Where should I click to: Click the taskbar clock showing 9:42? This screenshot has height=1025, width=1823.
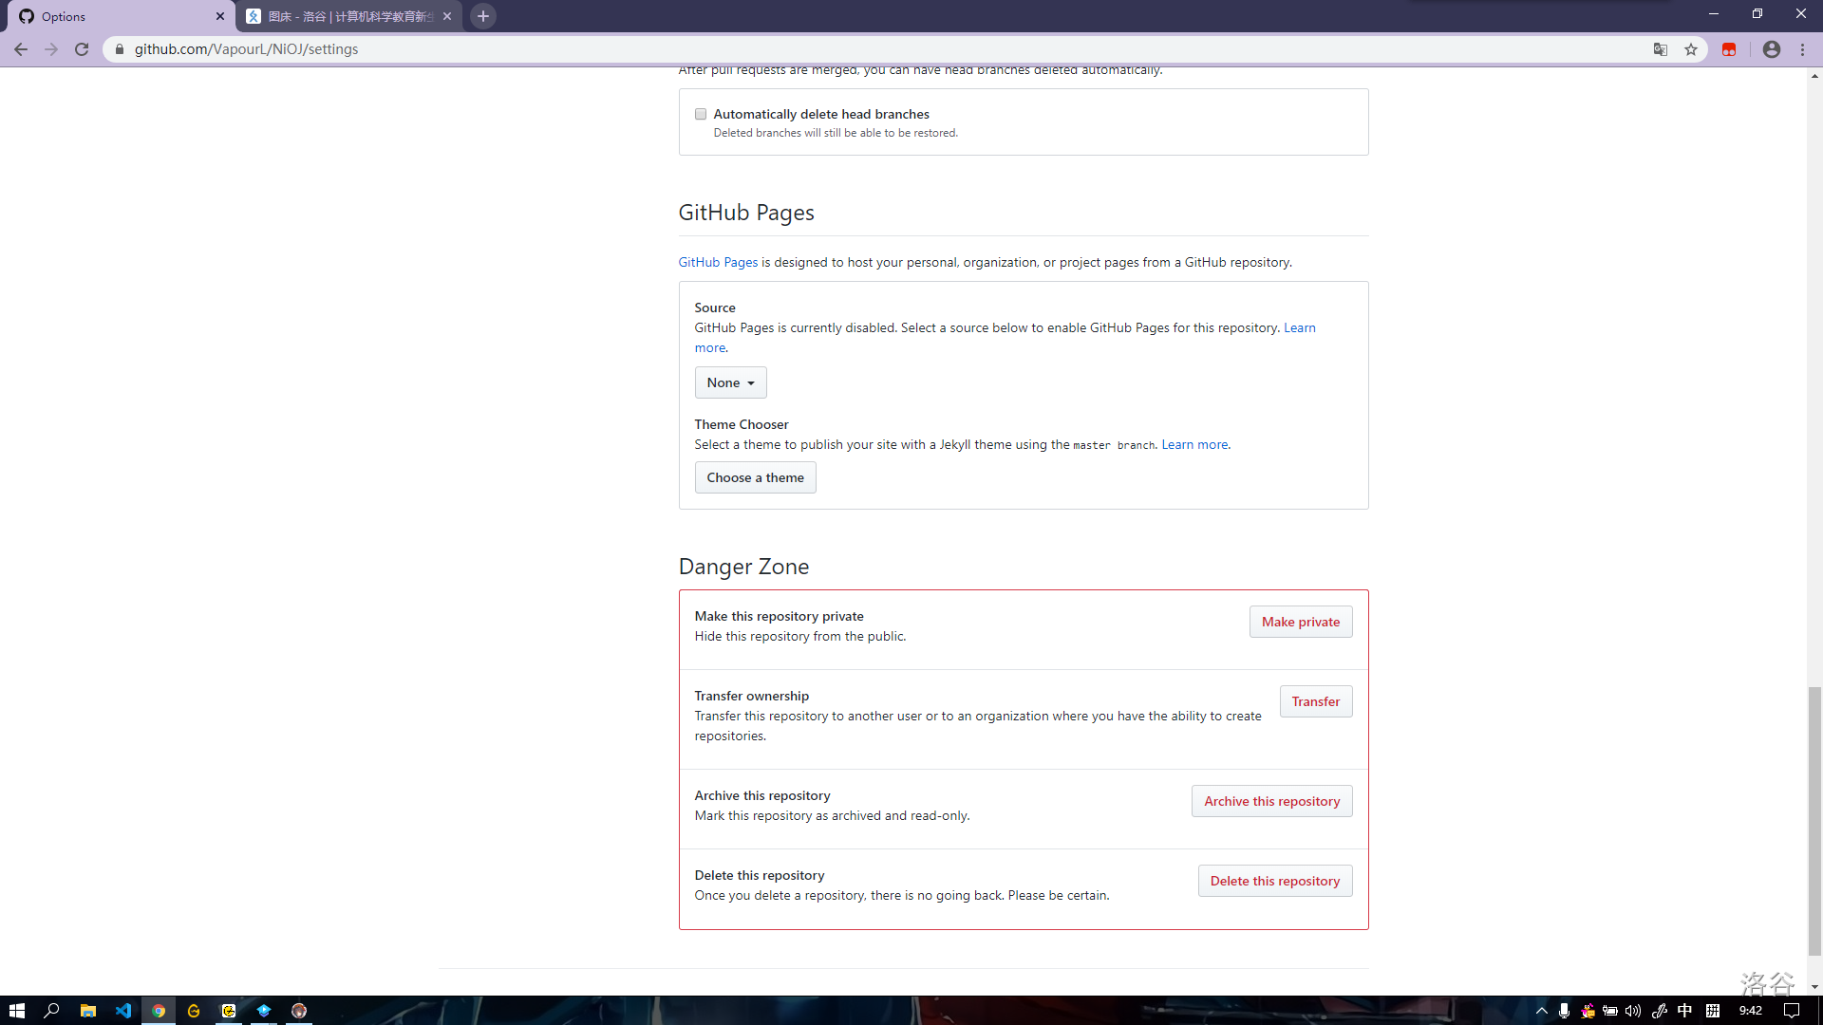(x=1751, y=1011)
